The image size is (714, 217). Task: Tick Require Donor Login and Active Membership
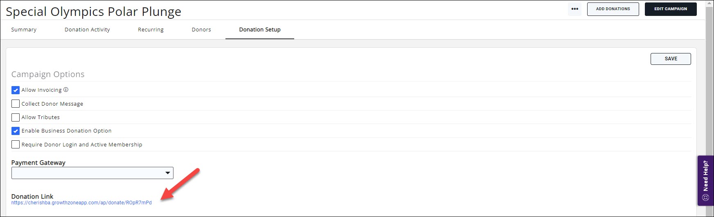tap(16, 144)
